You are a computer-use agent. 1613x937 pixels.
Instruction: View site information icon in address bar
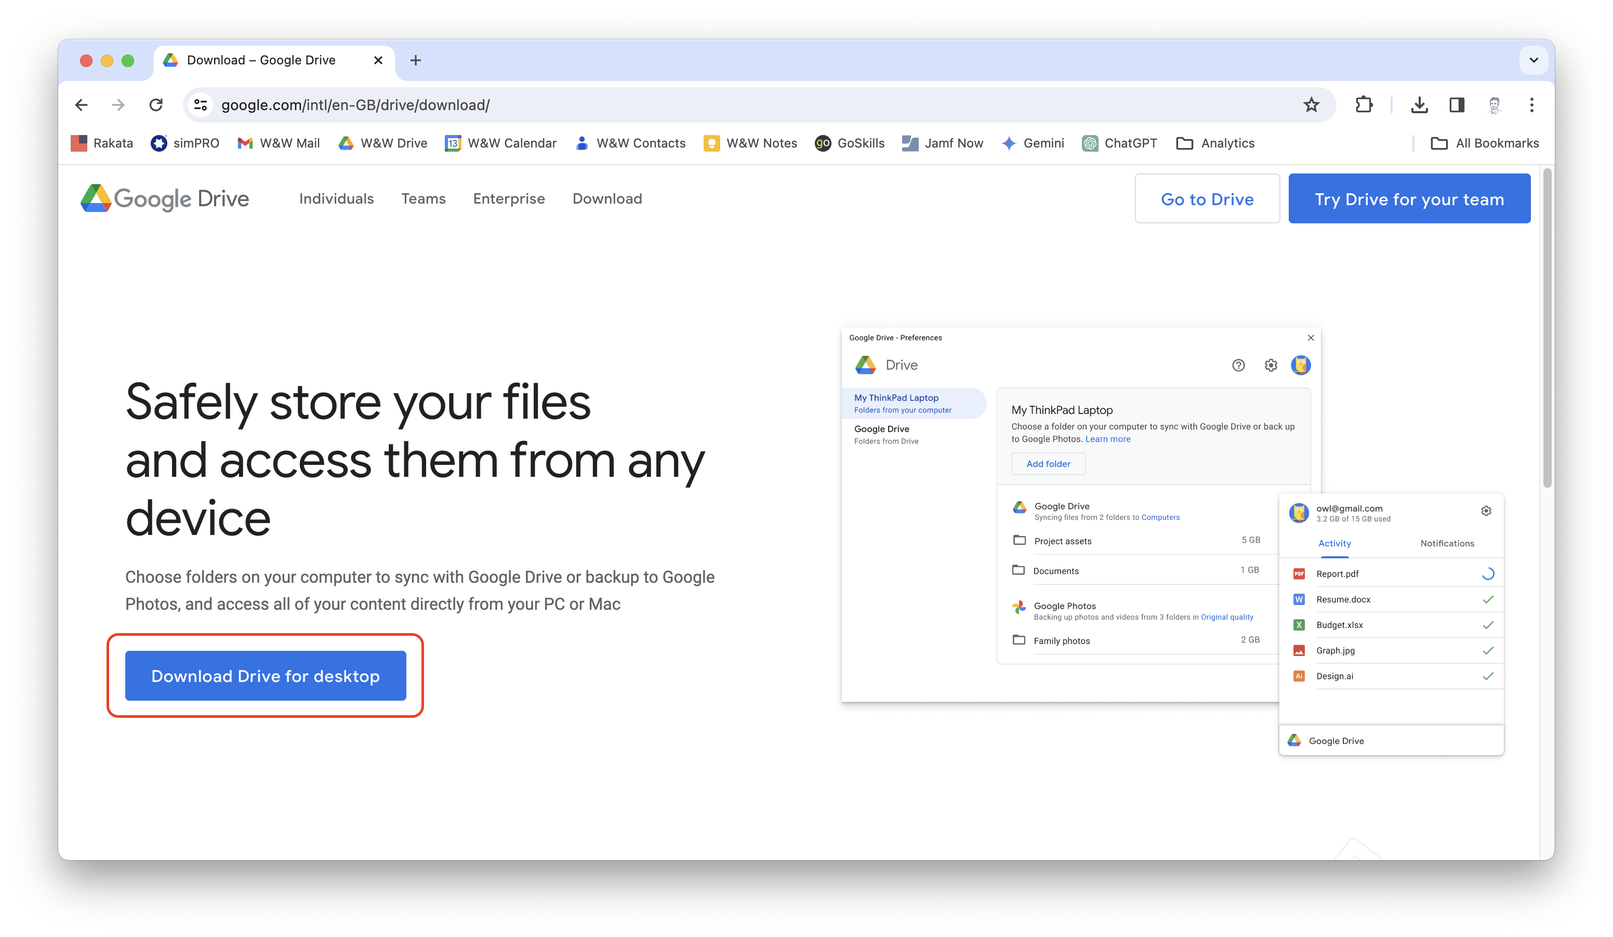pyautogui.click(x=201, y=105)
